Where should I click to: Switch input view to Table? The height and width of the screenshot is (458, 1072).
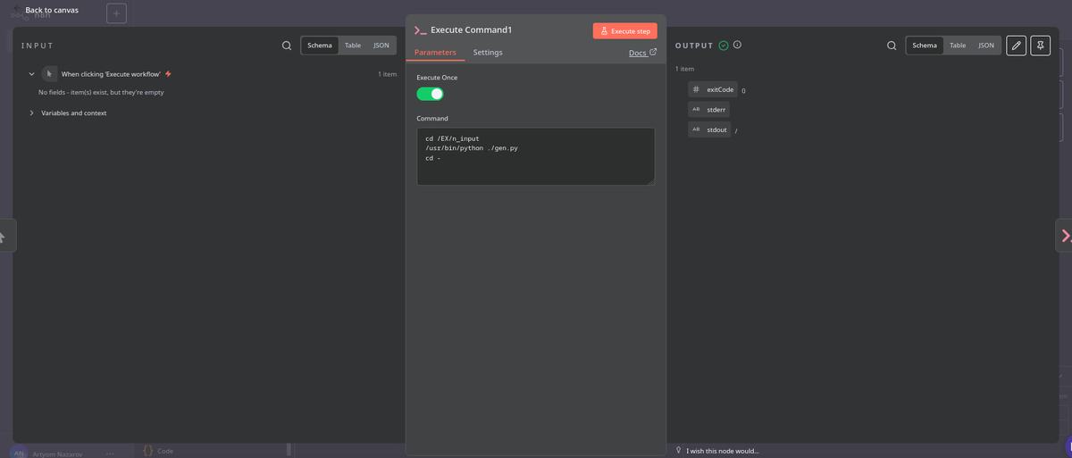point(353,46)
